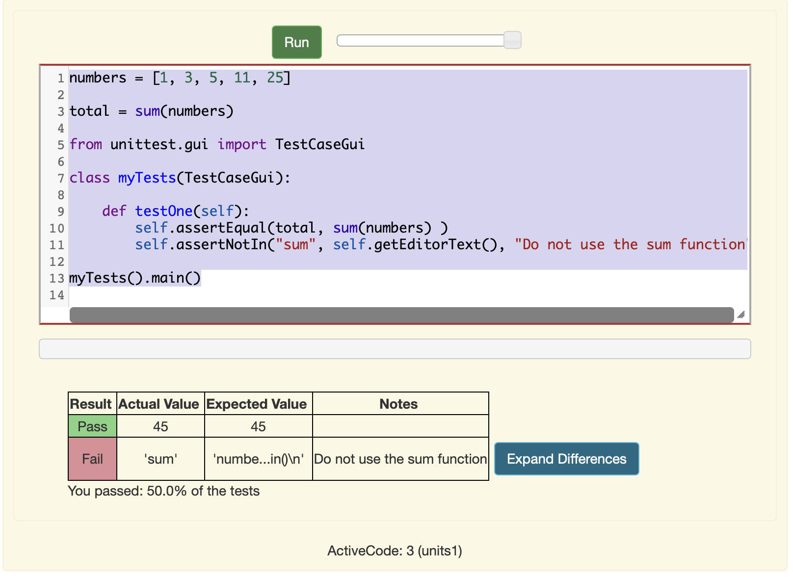Viewport: 793px width, 577px height.
Task: Click the assertNotIn statement line
Action: tap(407, 244)
